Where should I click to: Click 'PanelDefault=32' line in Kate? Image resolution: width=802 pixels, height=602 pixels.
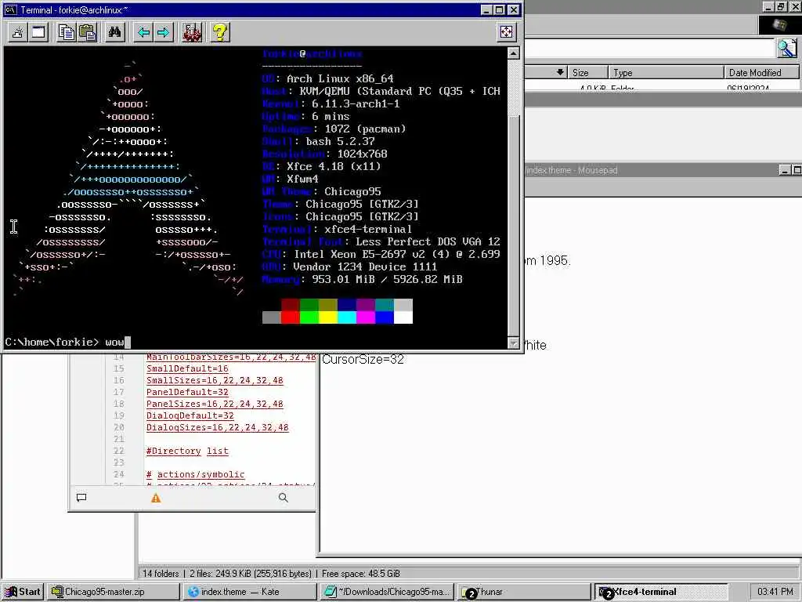point(187,392)
